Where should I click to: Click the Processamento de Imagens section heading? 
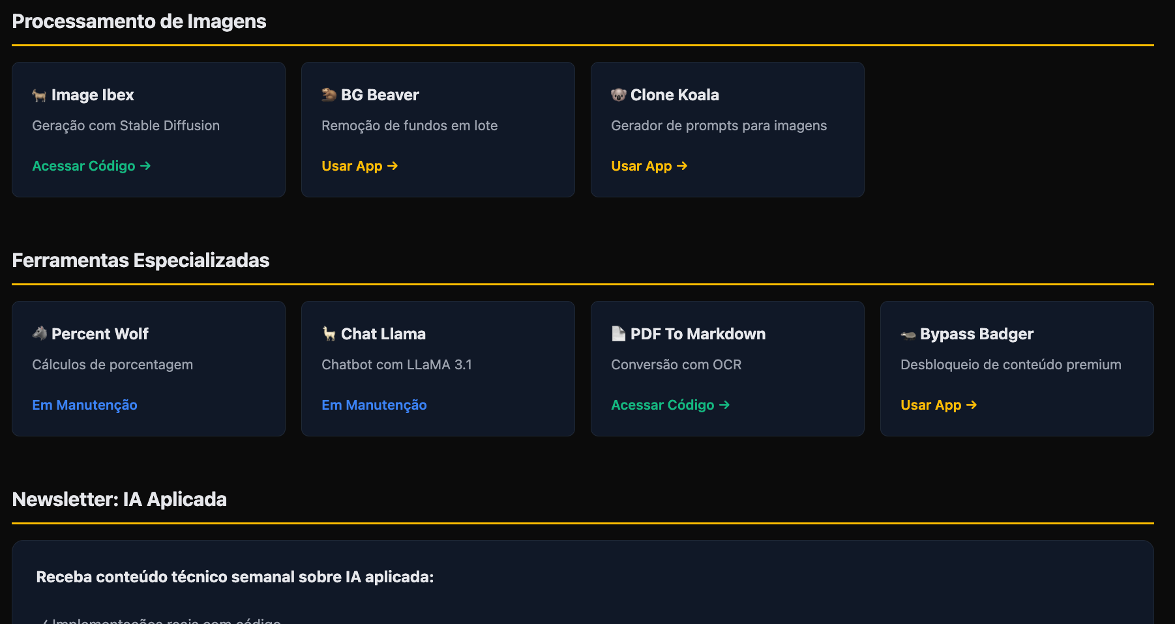(139, 21)
